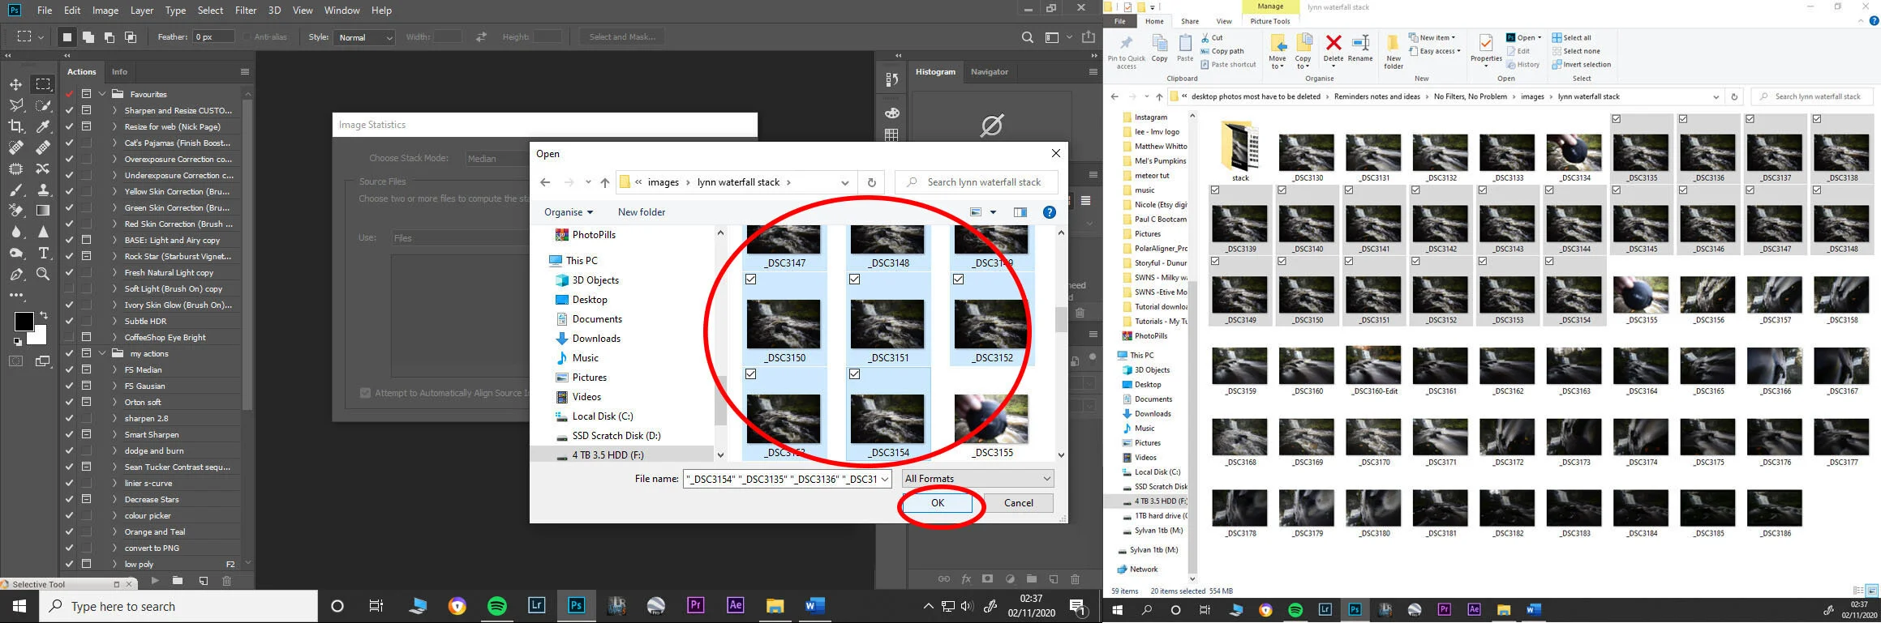Screen dimensions: 1881x623
Task: Click the help icon in Open dialog
Action: [x=1049, y=212]
